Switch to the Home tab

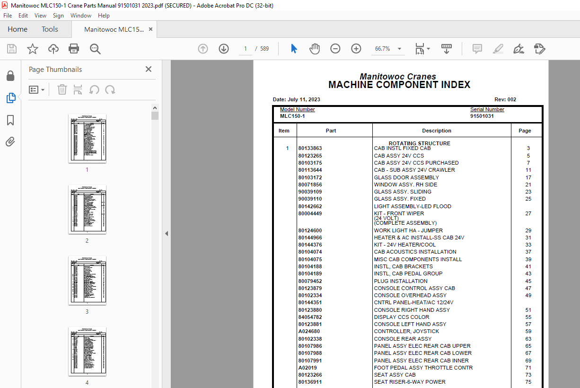[18, 29]
